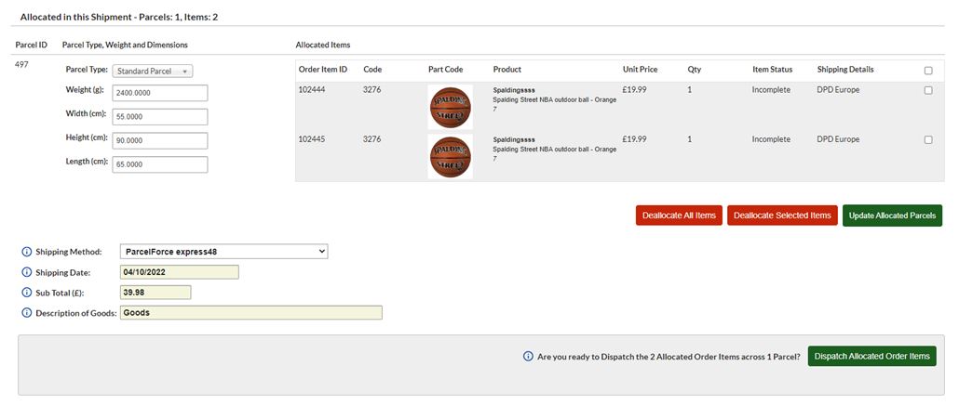Focus the Description of Goods field
The width and height of the screenshot is (959, 405).
[x=250, y=313]
